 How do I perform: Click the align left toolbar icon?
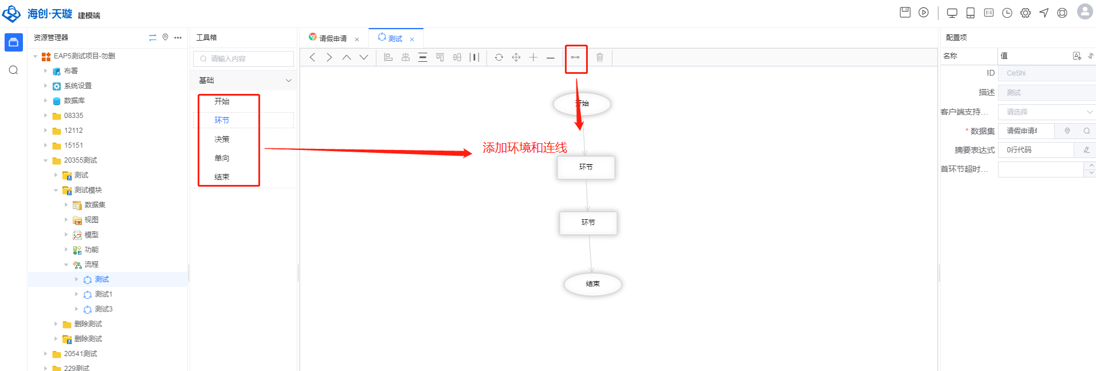[x=388, y=57]
